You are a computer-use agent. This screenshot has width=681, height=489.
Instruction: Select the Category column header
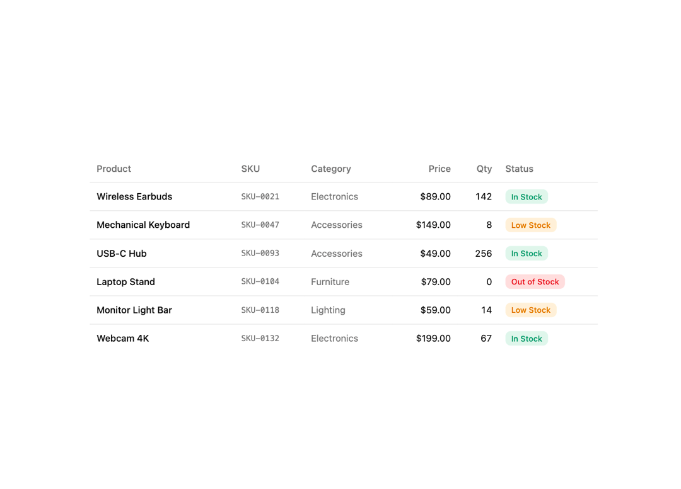(331, 169)
